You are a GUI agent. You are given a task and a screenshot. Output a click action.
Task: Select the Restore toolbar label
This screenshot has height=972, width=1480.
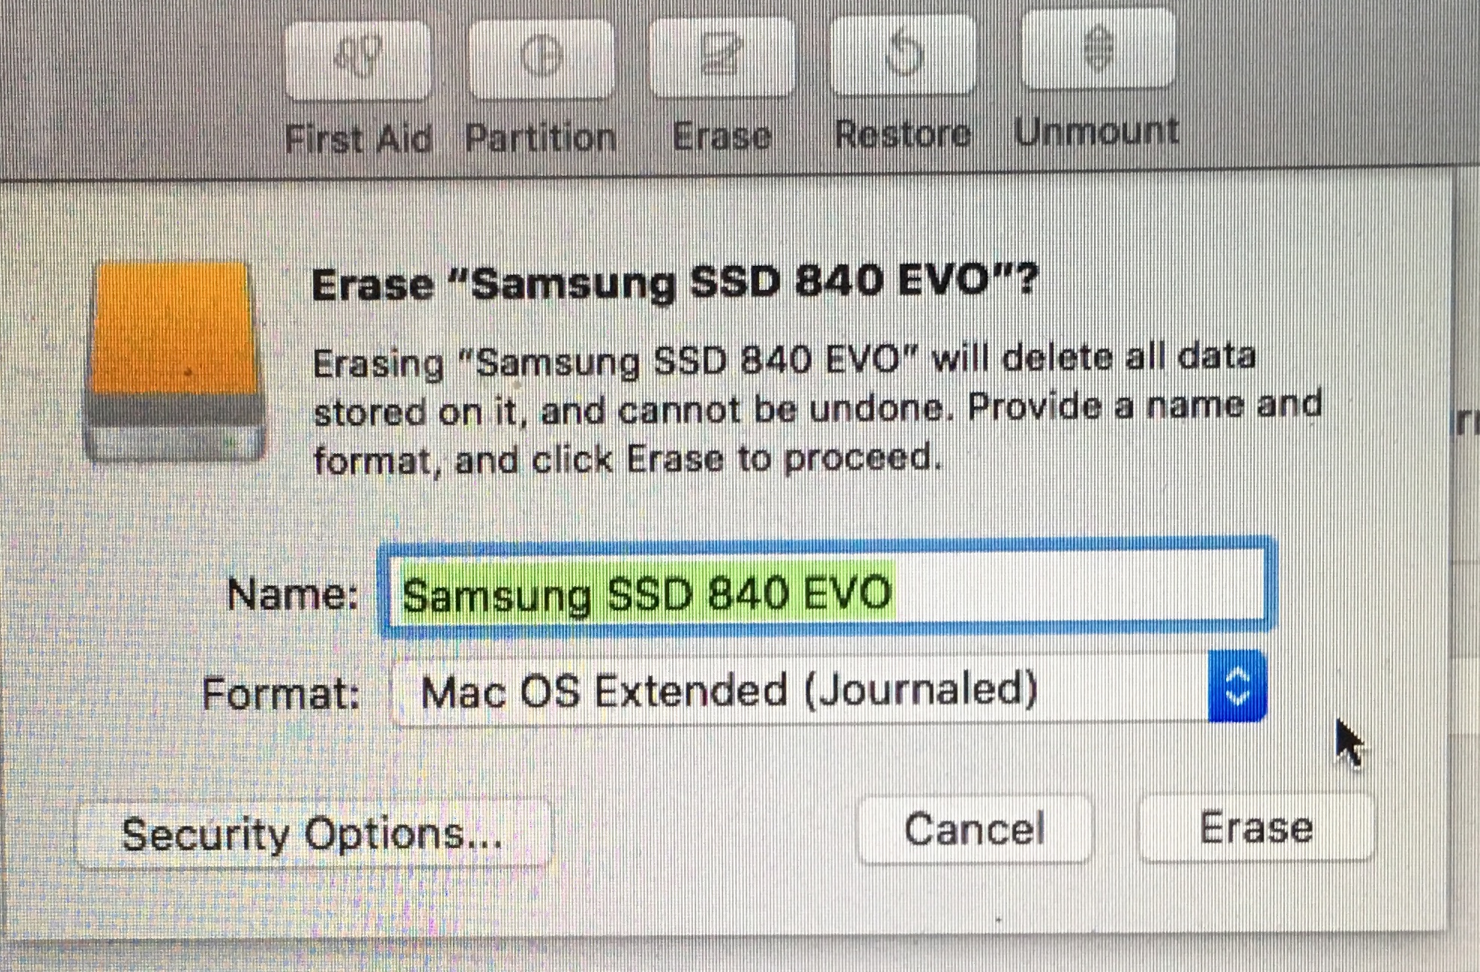903,134
